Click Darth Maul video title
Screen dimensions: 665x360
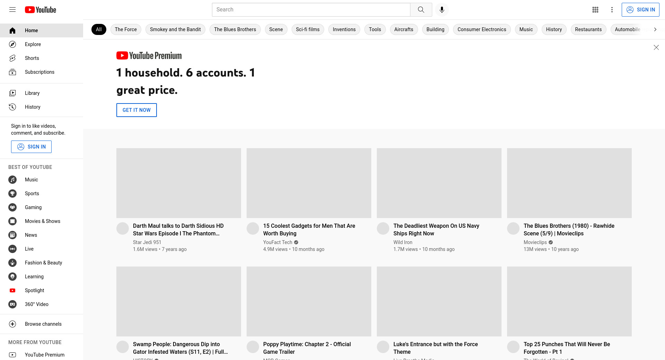point(178,229)
